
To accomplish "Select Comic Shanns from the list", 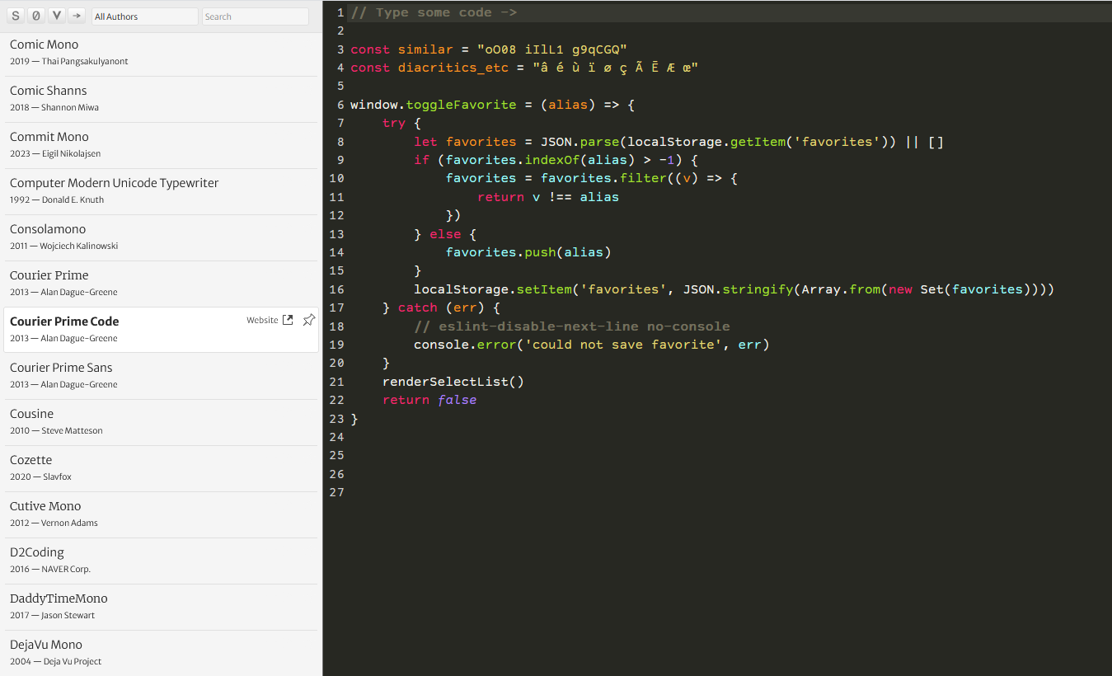I will click(x=48, y=91).
